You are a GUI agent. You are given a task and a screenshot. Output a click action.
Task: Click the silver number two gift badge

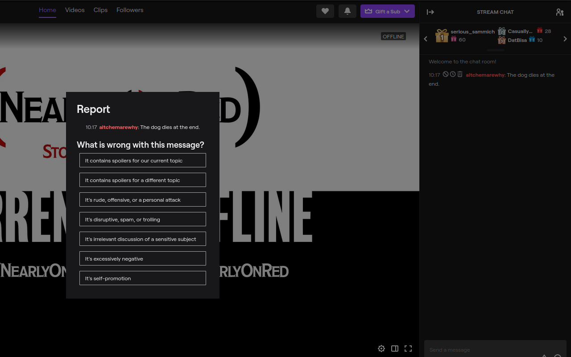[502, 31]
